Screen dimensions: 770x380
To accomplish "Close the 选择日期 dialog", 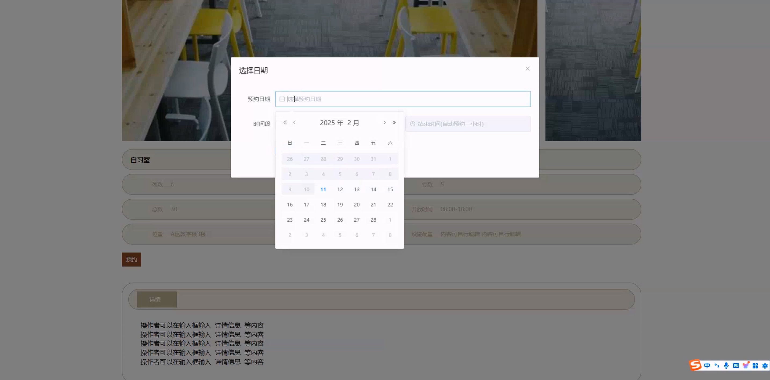I will pos(528,69).
